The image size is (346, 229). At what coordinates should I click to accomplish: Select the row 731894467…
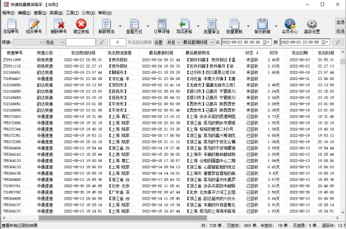coord(170,79)
